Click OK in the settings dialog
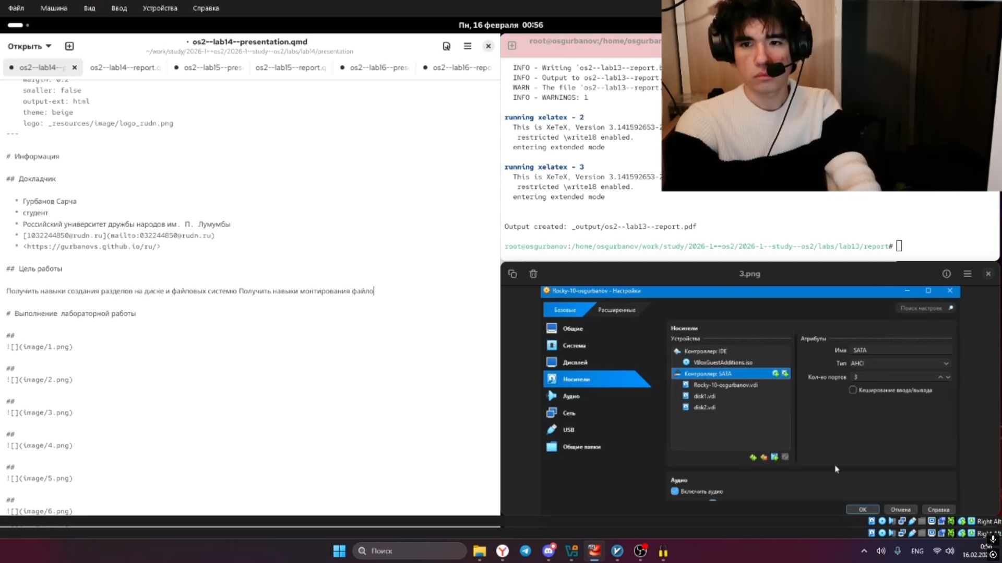This screenshot has height=563, width=1002. tap(863, 510)
